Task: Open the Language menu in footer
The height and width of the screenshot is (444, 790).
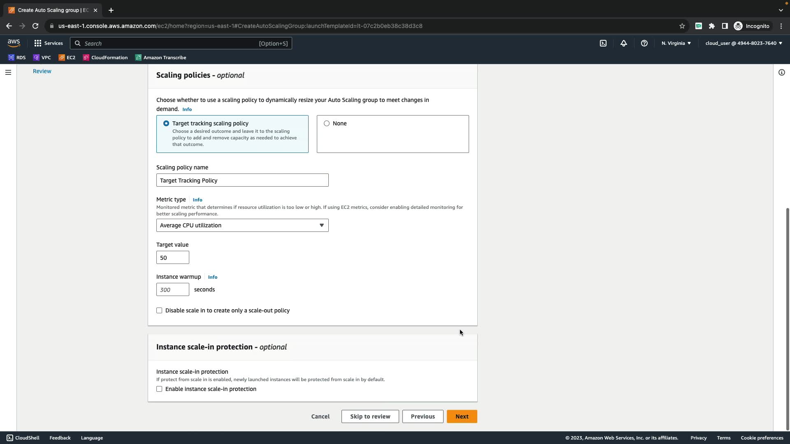Action: click(x=92, y=438)
